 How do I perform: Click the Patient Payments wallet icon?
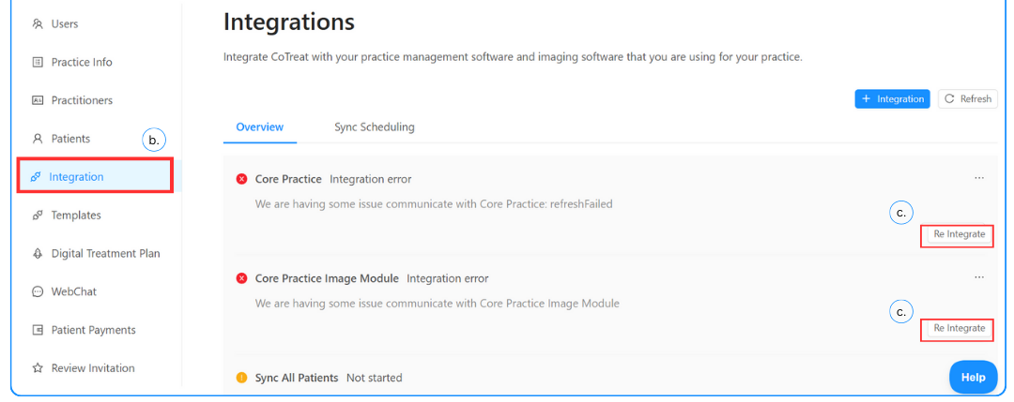(x=38, y=330)
